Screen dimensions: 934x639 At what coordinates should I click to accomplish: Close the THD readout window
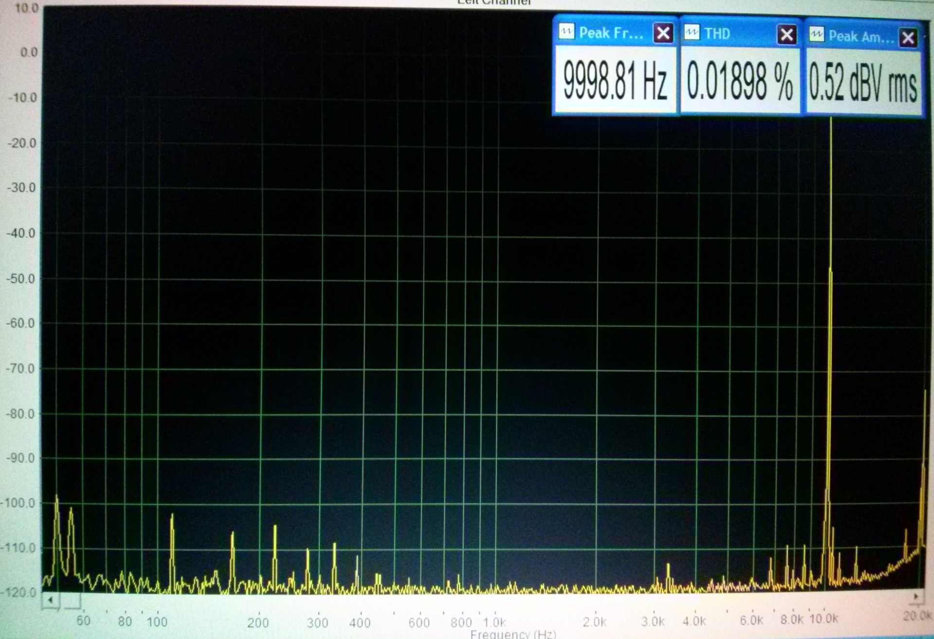pyautogui.click(x=786, y=35)
